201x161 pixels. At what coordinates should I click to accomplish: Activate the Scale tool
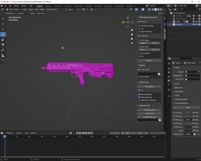pos(3,40)
